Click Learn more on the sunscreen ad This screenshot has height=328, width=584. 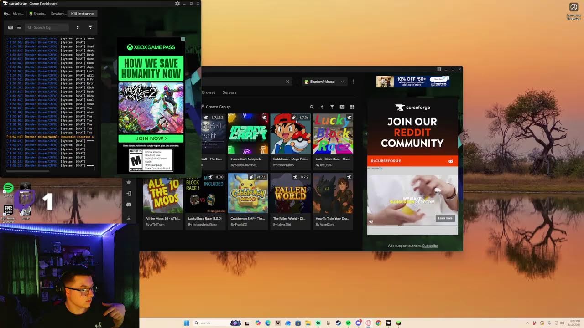(x=445, y=218)
